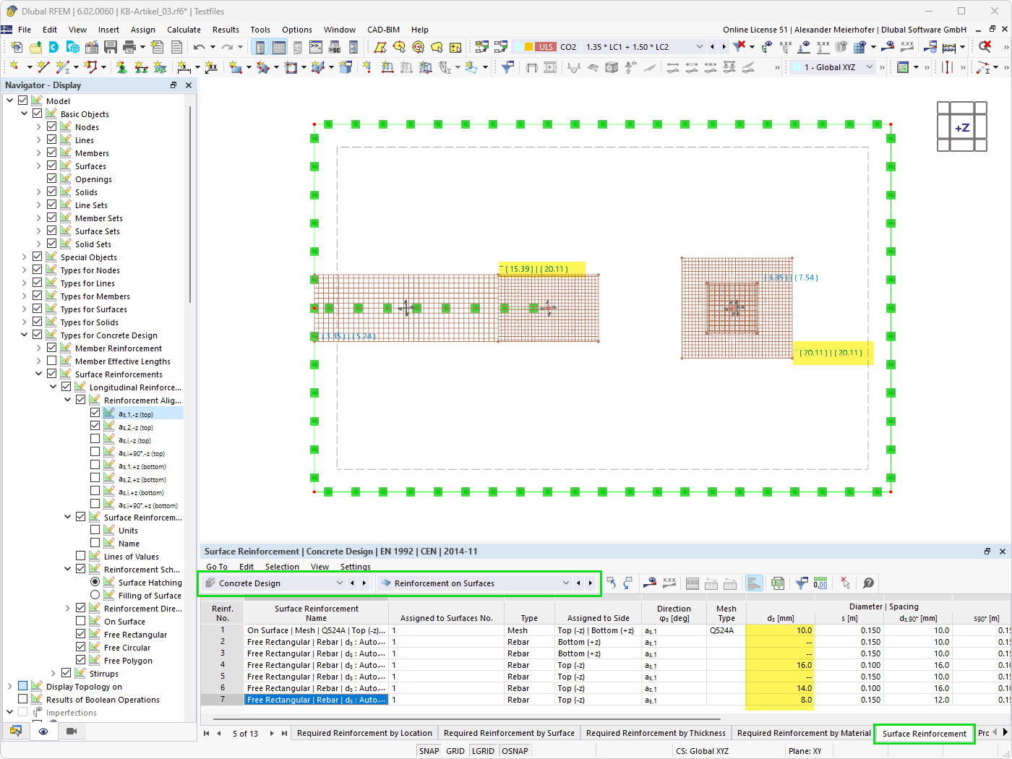
Task: Open the decimal places settings icon 0,00
Action: tap(819, 583)
